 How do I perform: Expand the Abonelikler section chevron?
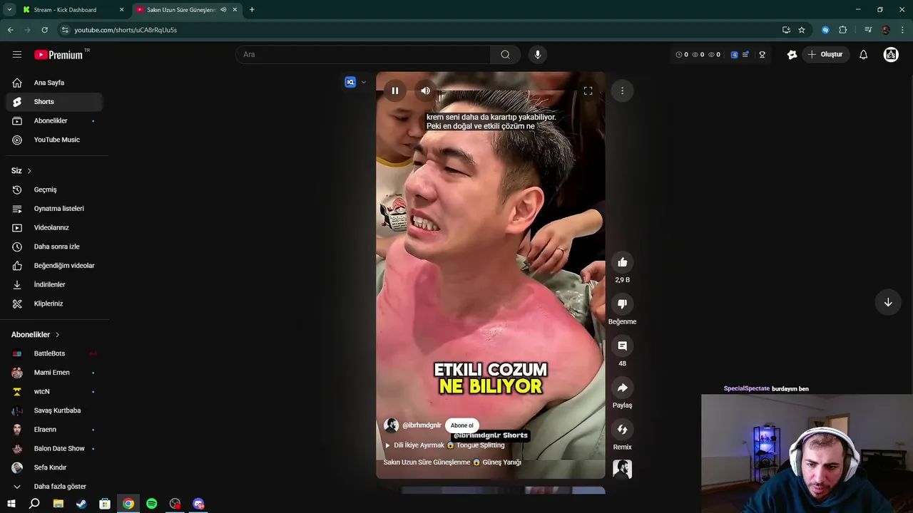tap(57, 335)
